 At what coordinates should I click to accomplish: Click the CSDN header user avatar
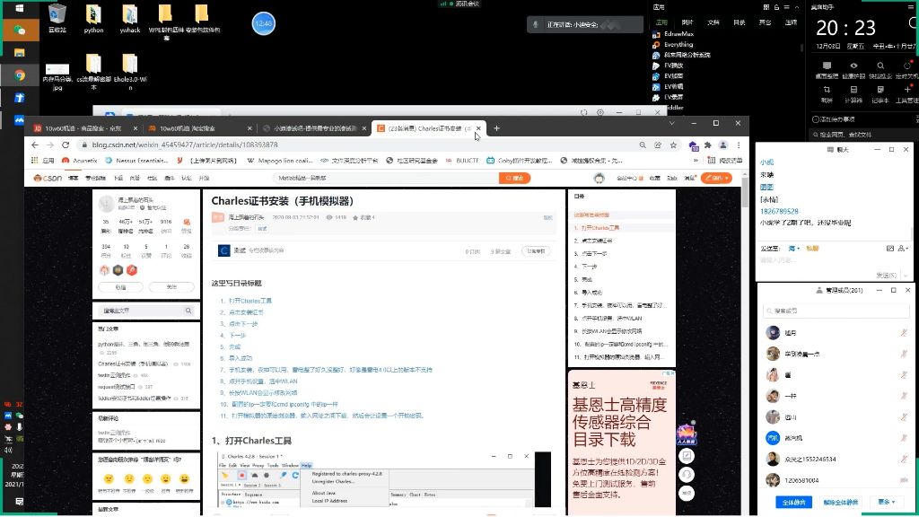(599, 178)
